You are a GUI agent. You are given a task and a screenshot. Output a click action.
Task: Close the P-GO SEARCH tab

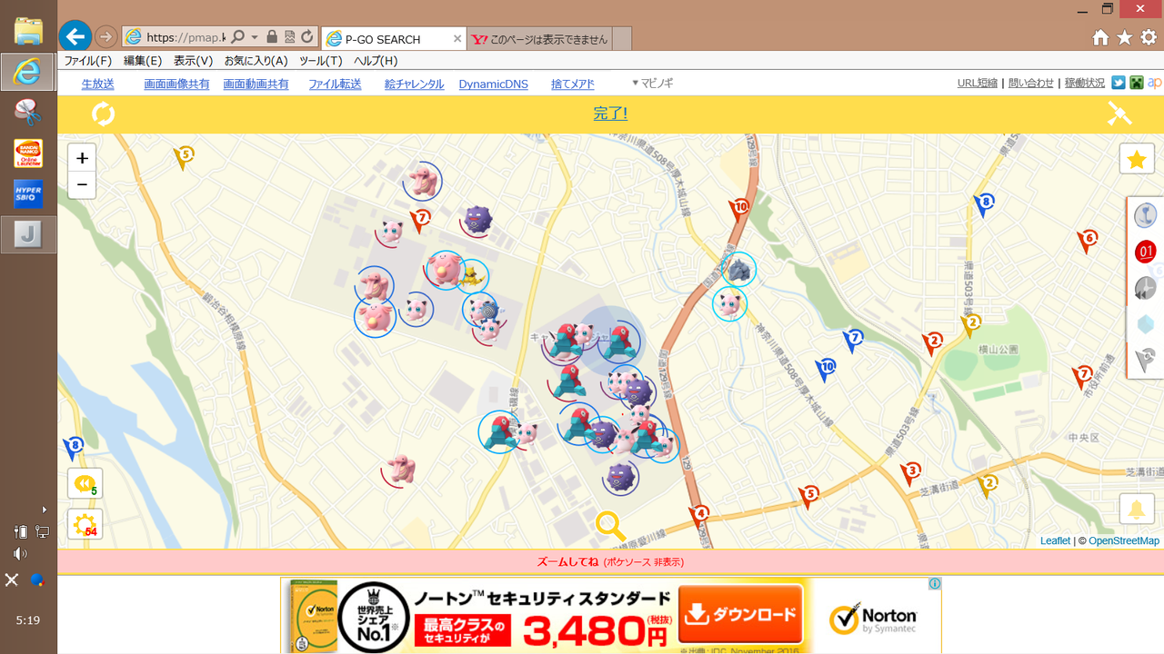point(457,39)
